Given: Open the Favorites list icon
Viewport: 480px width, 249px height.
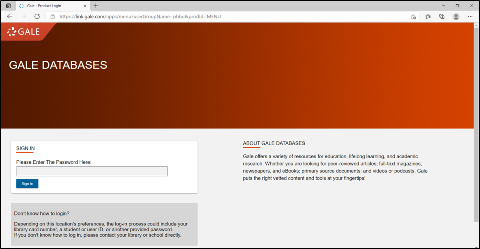Looking at the screenshot, I should [428, 16].
